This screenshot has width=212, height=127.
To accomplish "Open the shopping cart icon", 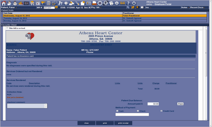I will (32, 3).
